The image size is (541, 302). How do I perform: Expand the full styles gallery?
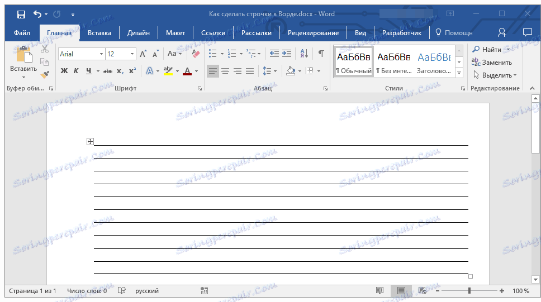point(459,73)
